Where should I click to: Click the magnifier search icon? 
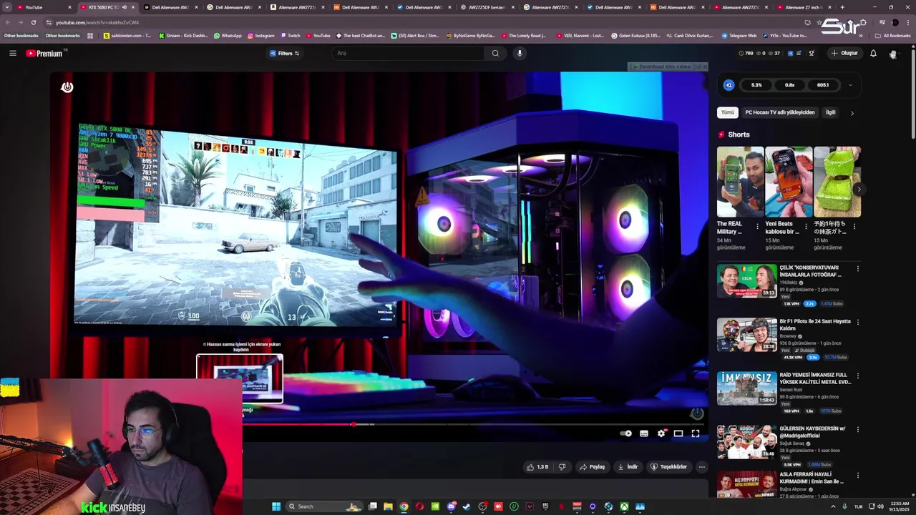tap(495, 53)
